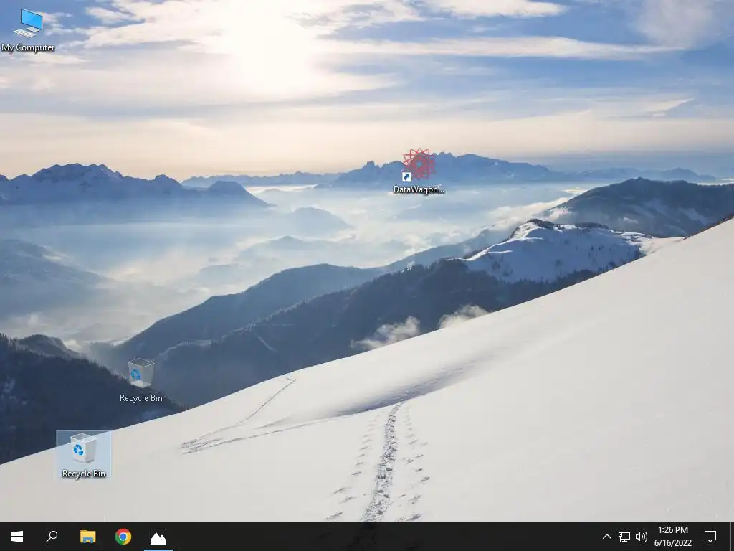Select the My Computer desktop icon

point(28,30)
